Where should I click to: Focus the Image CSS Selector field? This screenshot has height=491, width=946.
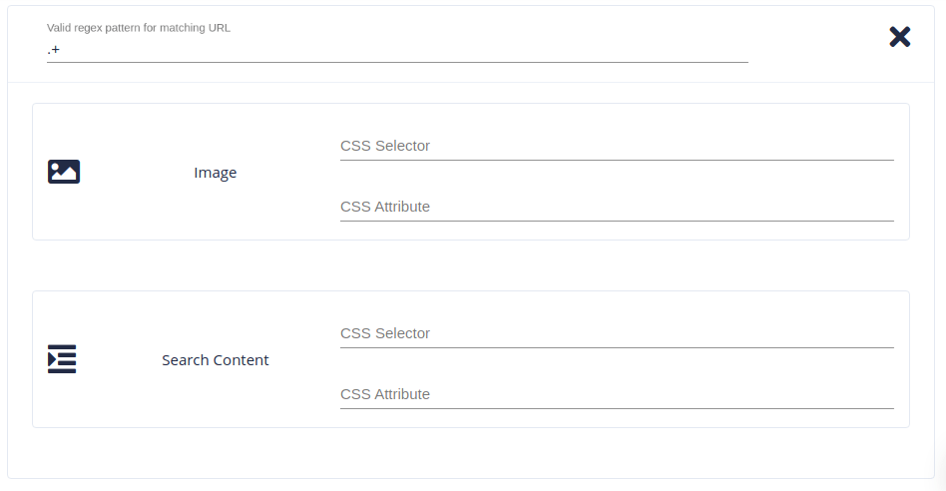pos(616,146)
